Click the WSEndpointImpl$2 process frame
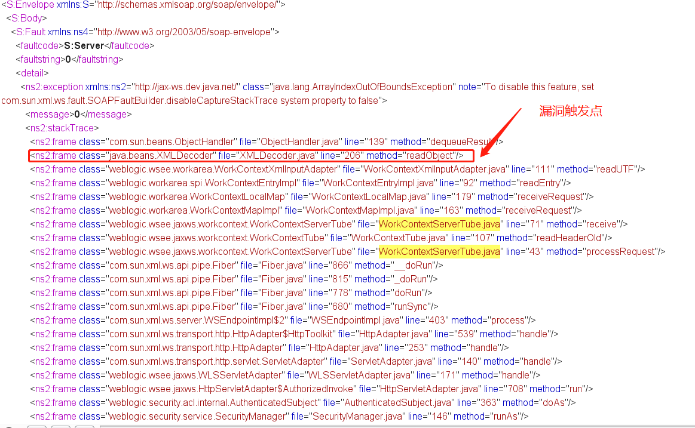Viewport: 695px width, 428px height. pyautogui.click(x=283, y=320)
